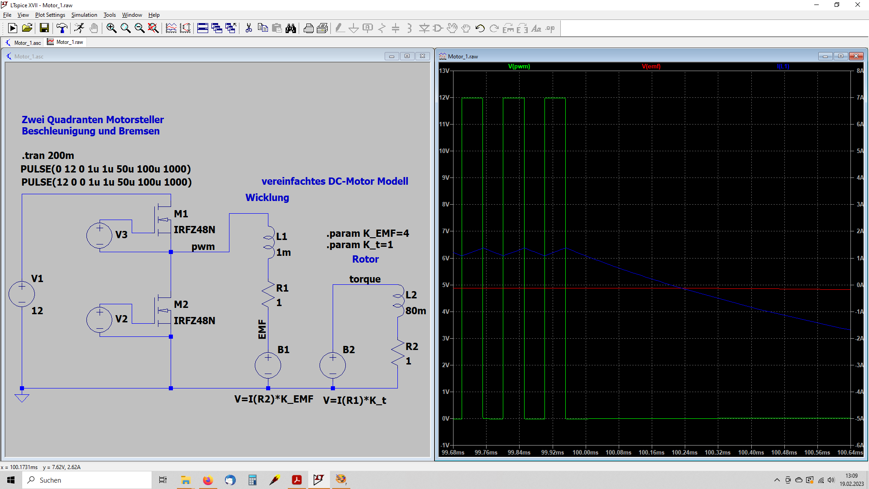Click the .tran 200m directive text
Viewport: 869px width, 489px height.
coord(48,155)
